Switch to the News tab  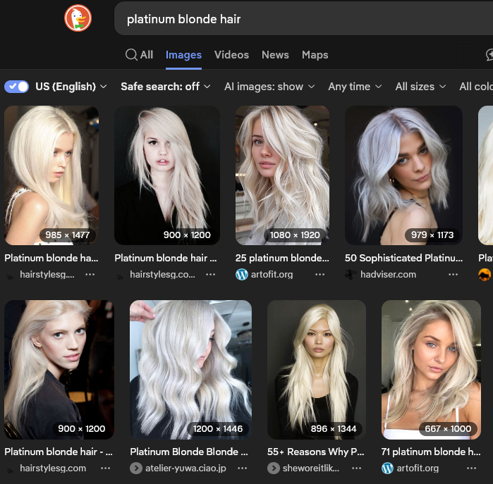point(275,55)
